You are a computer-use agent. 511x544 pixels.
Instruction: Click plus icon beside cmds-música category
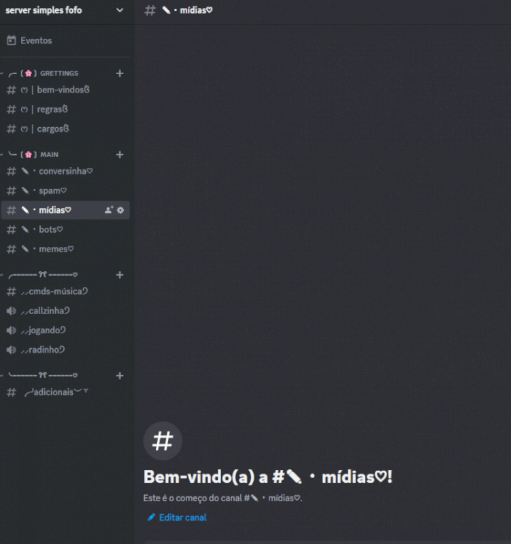[x=120, y=275]
